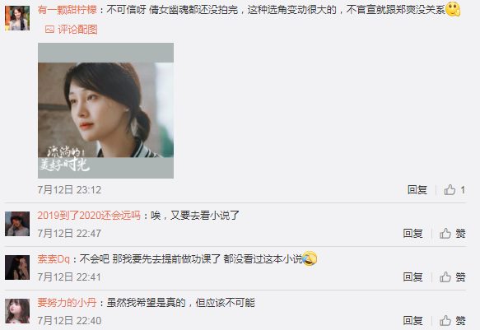Viewport: 480px width, 330px height.
Task: Open the avatar of 有一颗甜柠檬
Action: [x=17, y=18]
